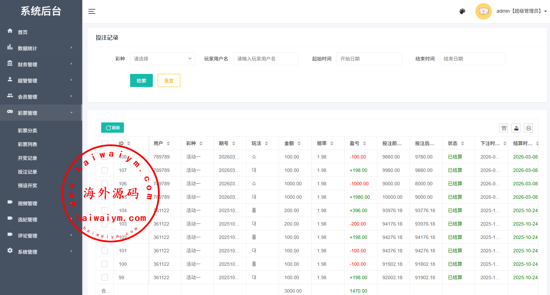Tick the checkbox for row 99
This screenshot has width=550, height=295.
click(x=105, y=277)
